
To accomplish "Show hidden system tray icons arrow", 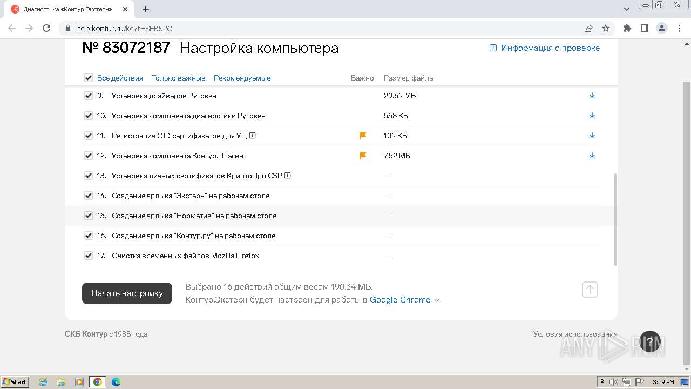I will [x=602, y=382].
